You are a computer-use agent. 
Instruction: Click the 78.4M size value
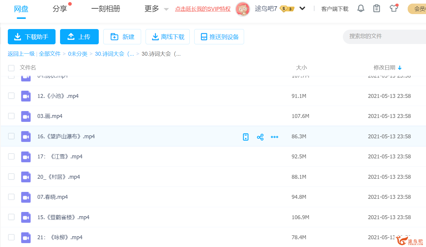pyautogui.click(x=299, y=237)
